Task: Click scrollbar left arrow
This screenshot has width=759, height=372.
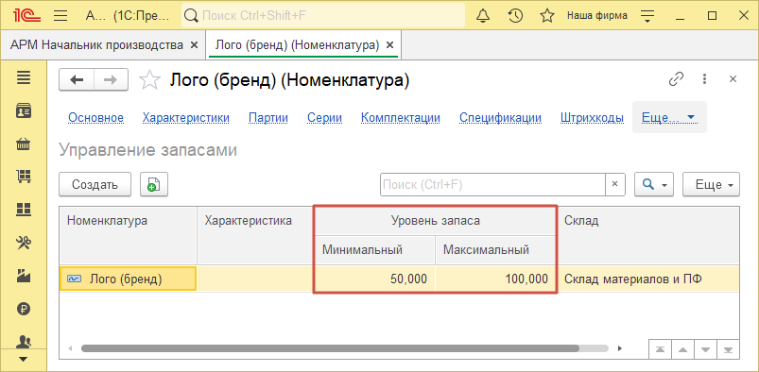Action: (71, 348)
